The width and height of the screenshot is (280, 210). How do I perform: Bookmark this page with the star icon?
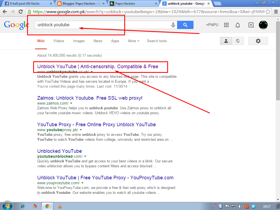click(x=268, y=12)
